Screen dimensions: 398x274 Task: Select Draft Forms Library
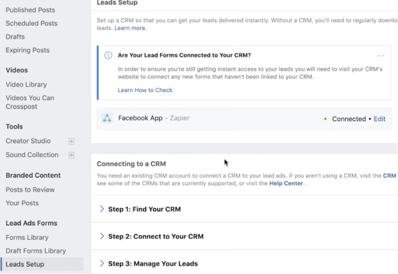tap(36, 251)
